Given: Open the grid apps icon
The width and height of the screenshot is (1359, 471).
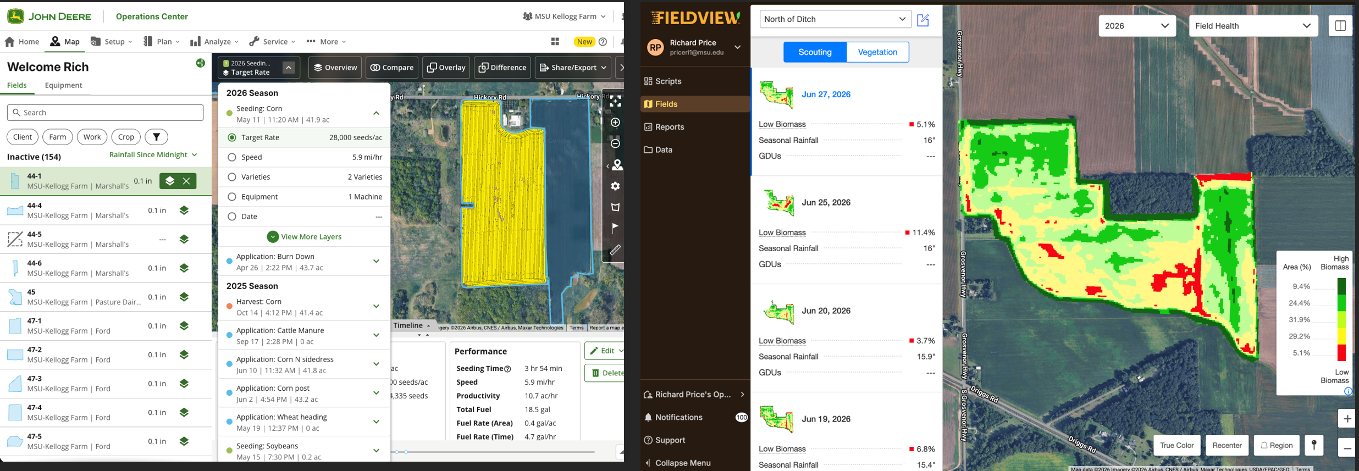Looking at the screenshot, I should coord(555,42).
